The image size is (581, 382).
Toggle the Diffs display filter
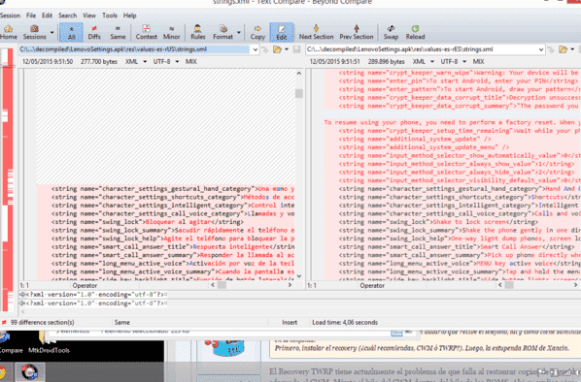tap(94, 33)
